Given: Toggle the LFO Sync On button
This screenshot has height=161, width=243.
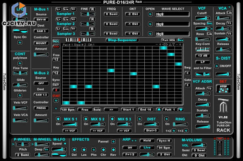Looking at the screenshot, I should tap(20, 42).
